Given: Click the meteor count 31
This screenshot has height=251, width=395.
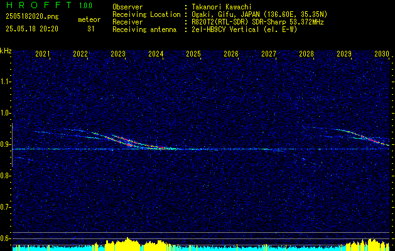Looking at the screenshot, I should [x=91, y=29].
